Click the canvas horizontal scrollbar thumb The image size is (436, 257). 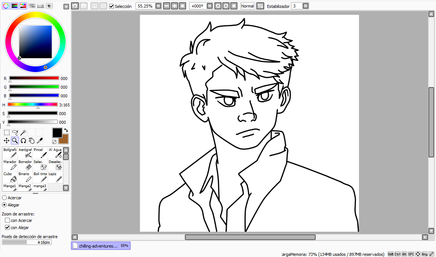point(250,237)
